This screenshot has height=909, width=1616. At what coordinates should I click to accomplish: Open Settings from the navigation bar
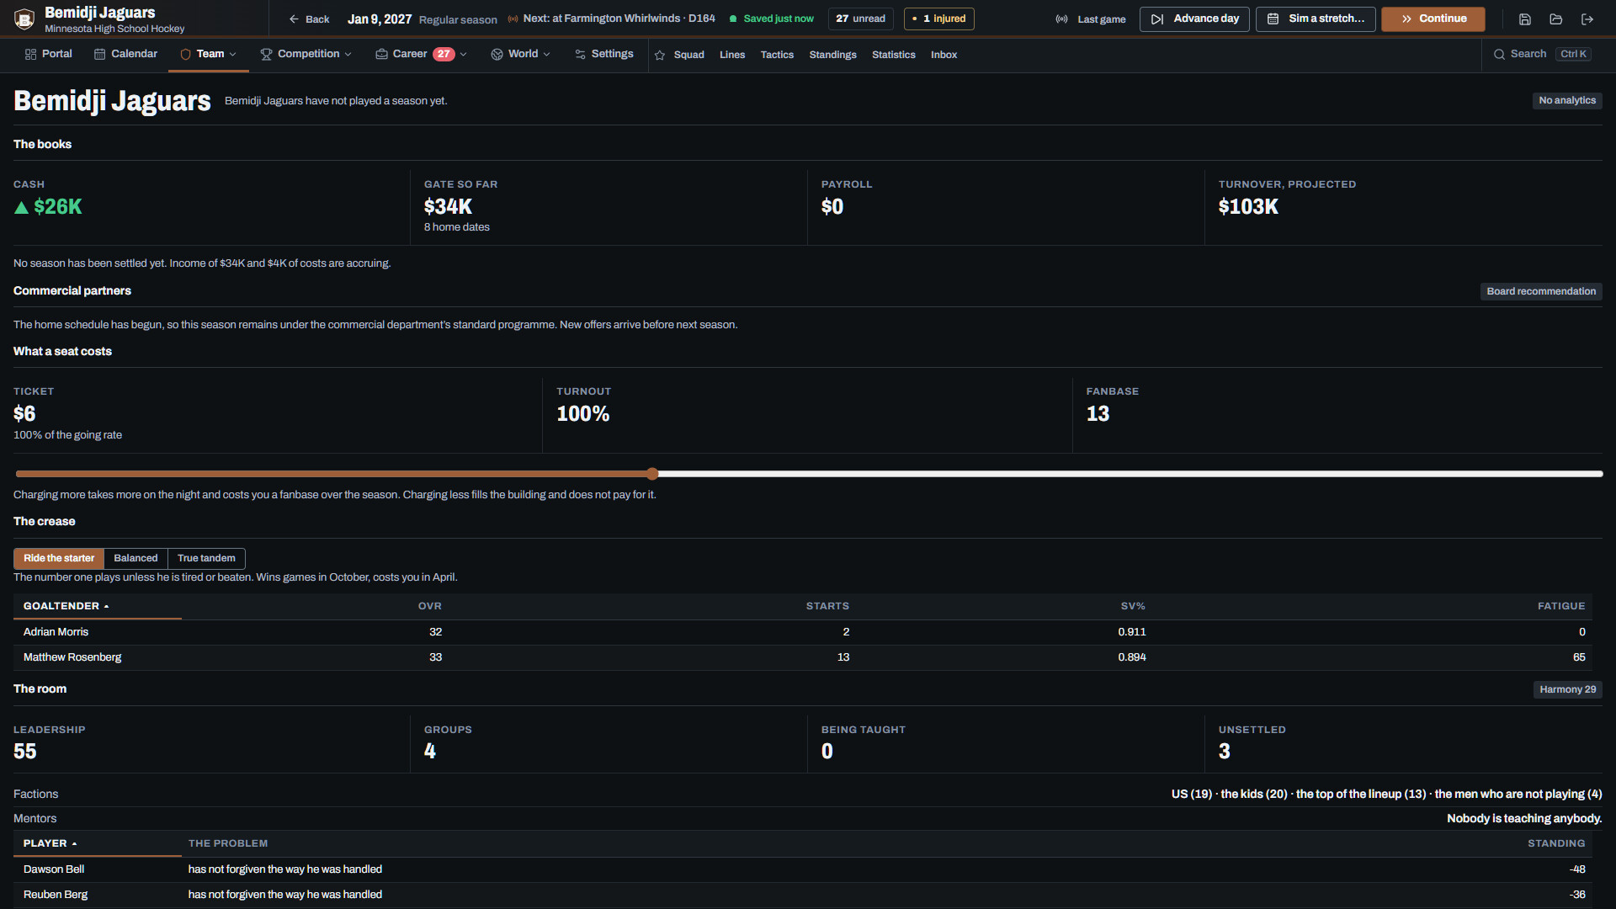(603, 54)
